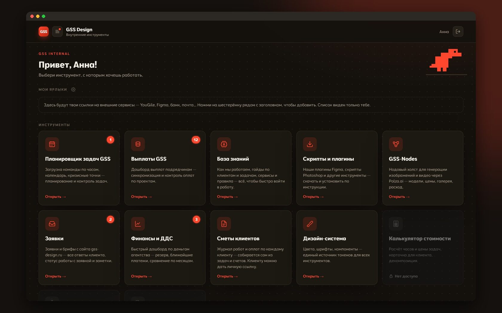Open База знаний via Открыть link
Image resolution: width=502 pixels, height=313 pixels.
[x=227, y=197]
